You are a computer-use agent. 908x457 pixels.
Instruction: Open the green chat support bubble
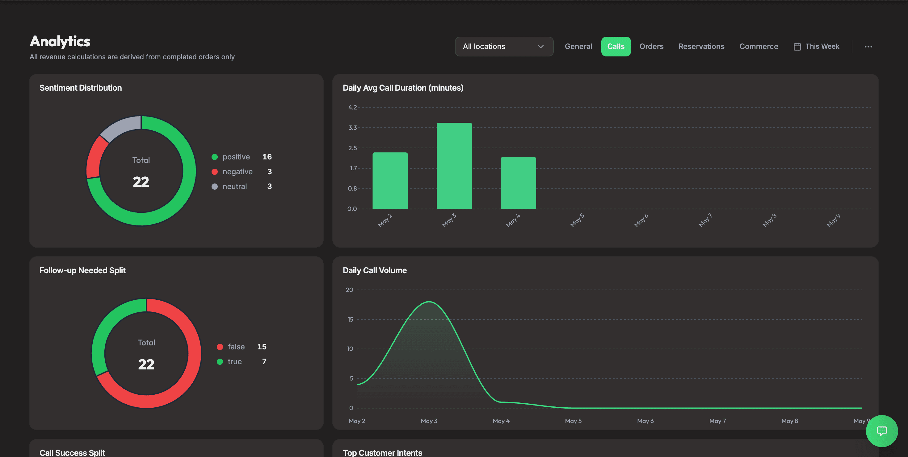[881, 431]
